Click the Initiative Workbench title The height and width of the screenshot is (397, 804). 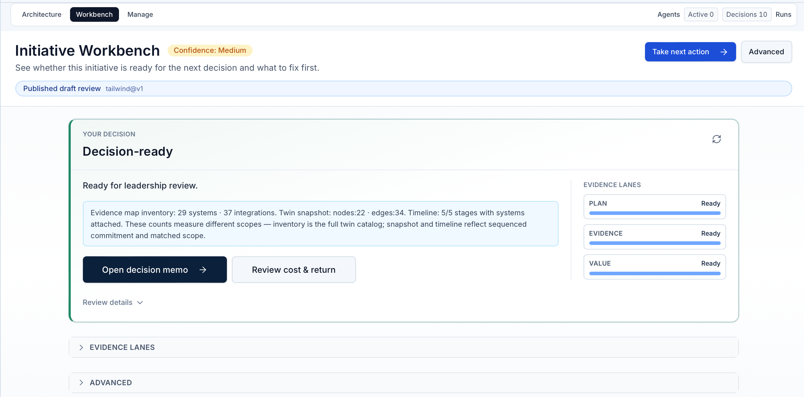click(88, 51)
